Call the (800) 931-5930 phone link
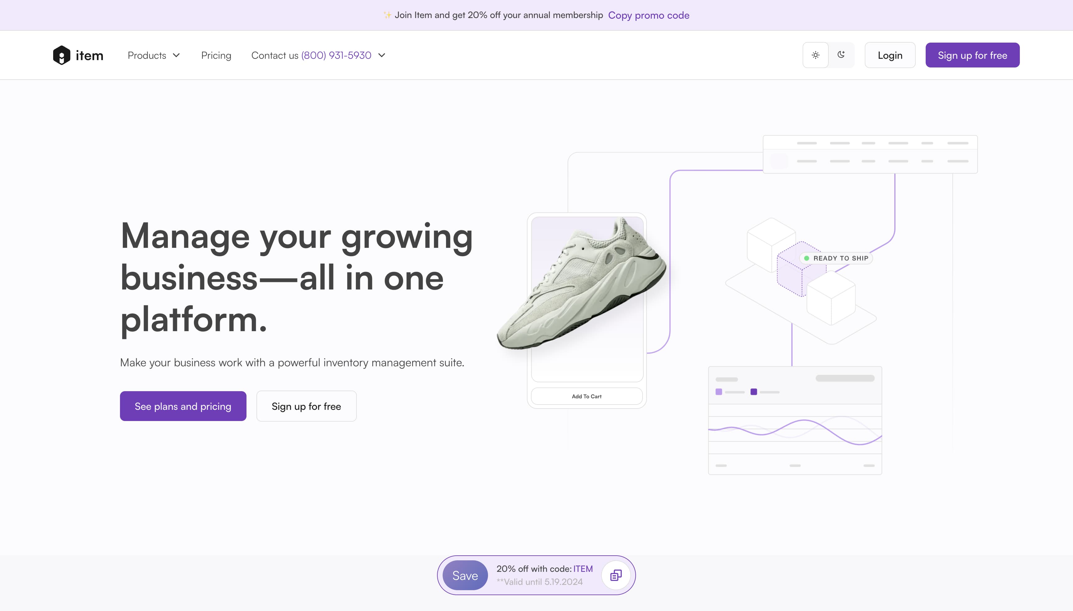This screenshot has height=611, width=1073. [x=336, y=55]
